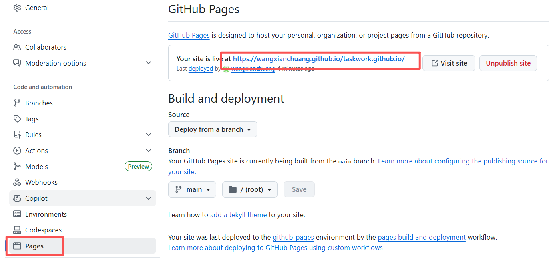Screen dimensions: 551x258
Task: Open the wangxianchuang user link
Action: pyautogui.click(x=253, y=69)
